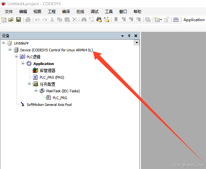
Task: Click the Copy toolbar icon
Action: [59, 19]
